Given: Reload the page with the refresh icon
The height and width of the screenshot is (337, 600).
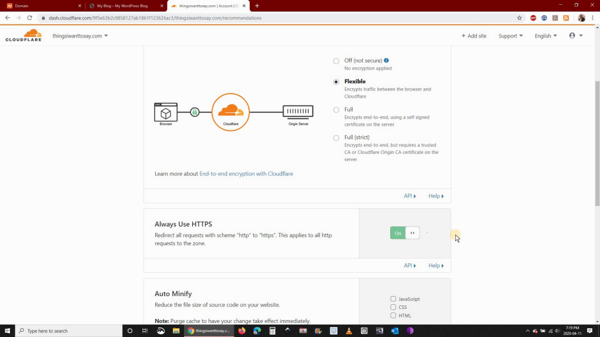Looking at the screenshot, I should pos(29,18).
